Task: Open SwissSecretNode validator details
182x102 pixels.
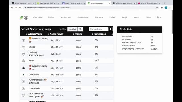Action: (38, 67)
